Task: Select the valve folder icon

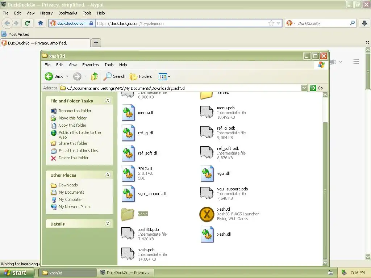Action: [x=128, y=214]
